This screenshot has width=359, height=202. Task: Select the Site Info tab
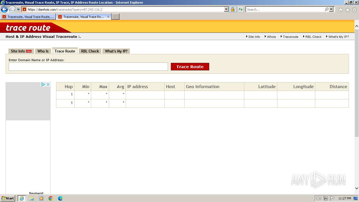21,51
